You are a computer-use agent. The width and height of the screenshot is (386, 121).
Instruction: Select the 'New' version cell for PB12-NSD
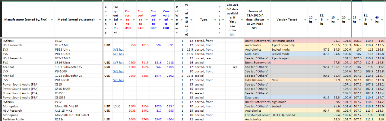[289, 80]
